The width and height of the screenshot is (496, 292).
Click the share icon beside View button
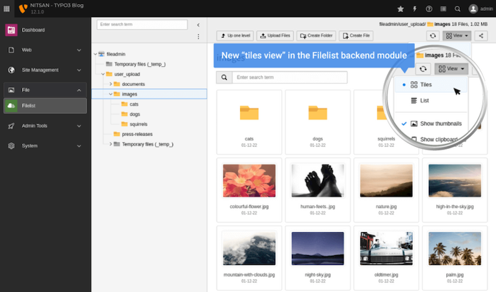click(481, 36)
